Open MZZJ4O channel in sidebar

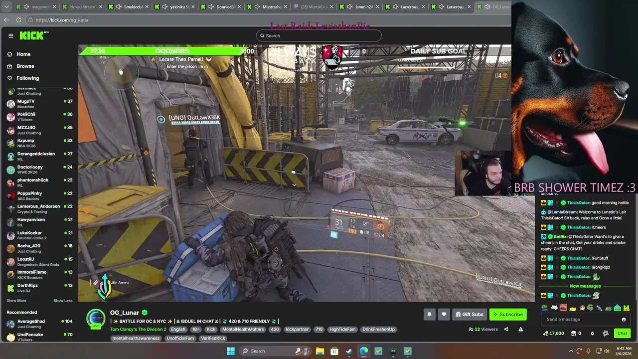[x=39, y=130]
